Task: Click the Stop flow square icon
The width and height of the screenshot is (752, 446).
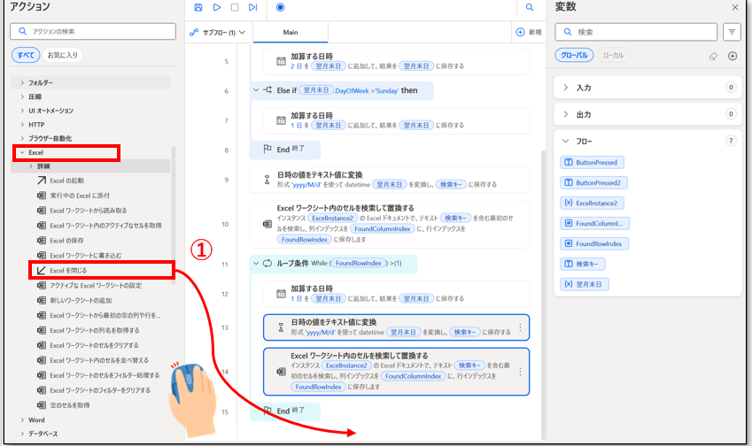Action: pos(235,8)
